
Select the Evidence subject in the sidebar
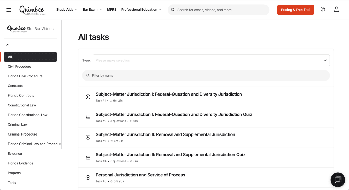click(x=15, y=154)
